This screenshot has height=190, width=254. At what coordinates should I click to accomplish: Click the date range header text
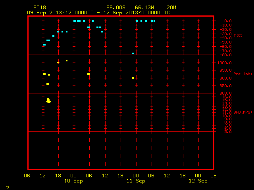click(x=98, y=13)
